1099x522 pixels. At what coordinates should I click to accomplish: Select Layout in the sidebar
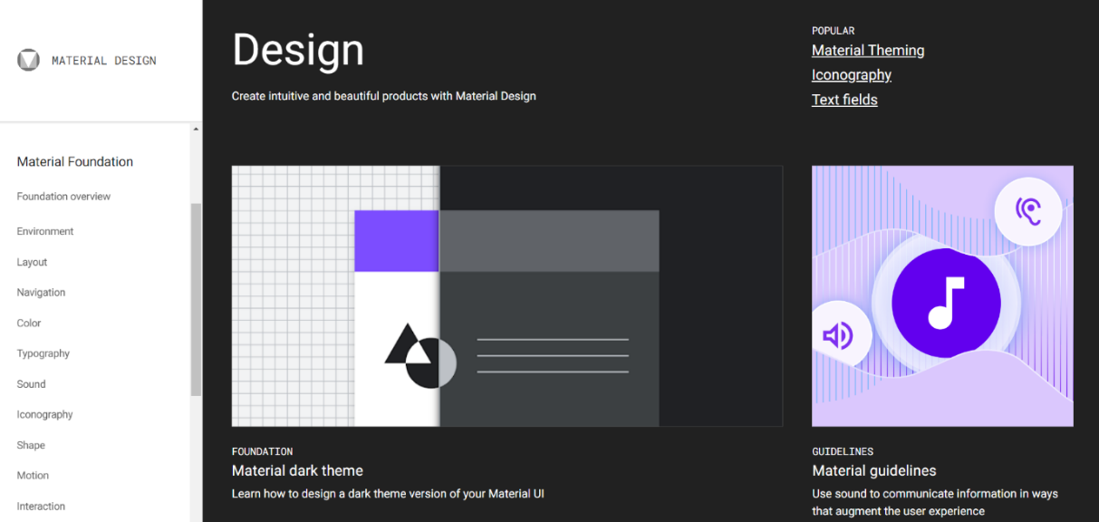click(x=32, y=262)
